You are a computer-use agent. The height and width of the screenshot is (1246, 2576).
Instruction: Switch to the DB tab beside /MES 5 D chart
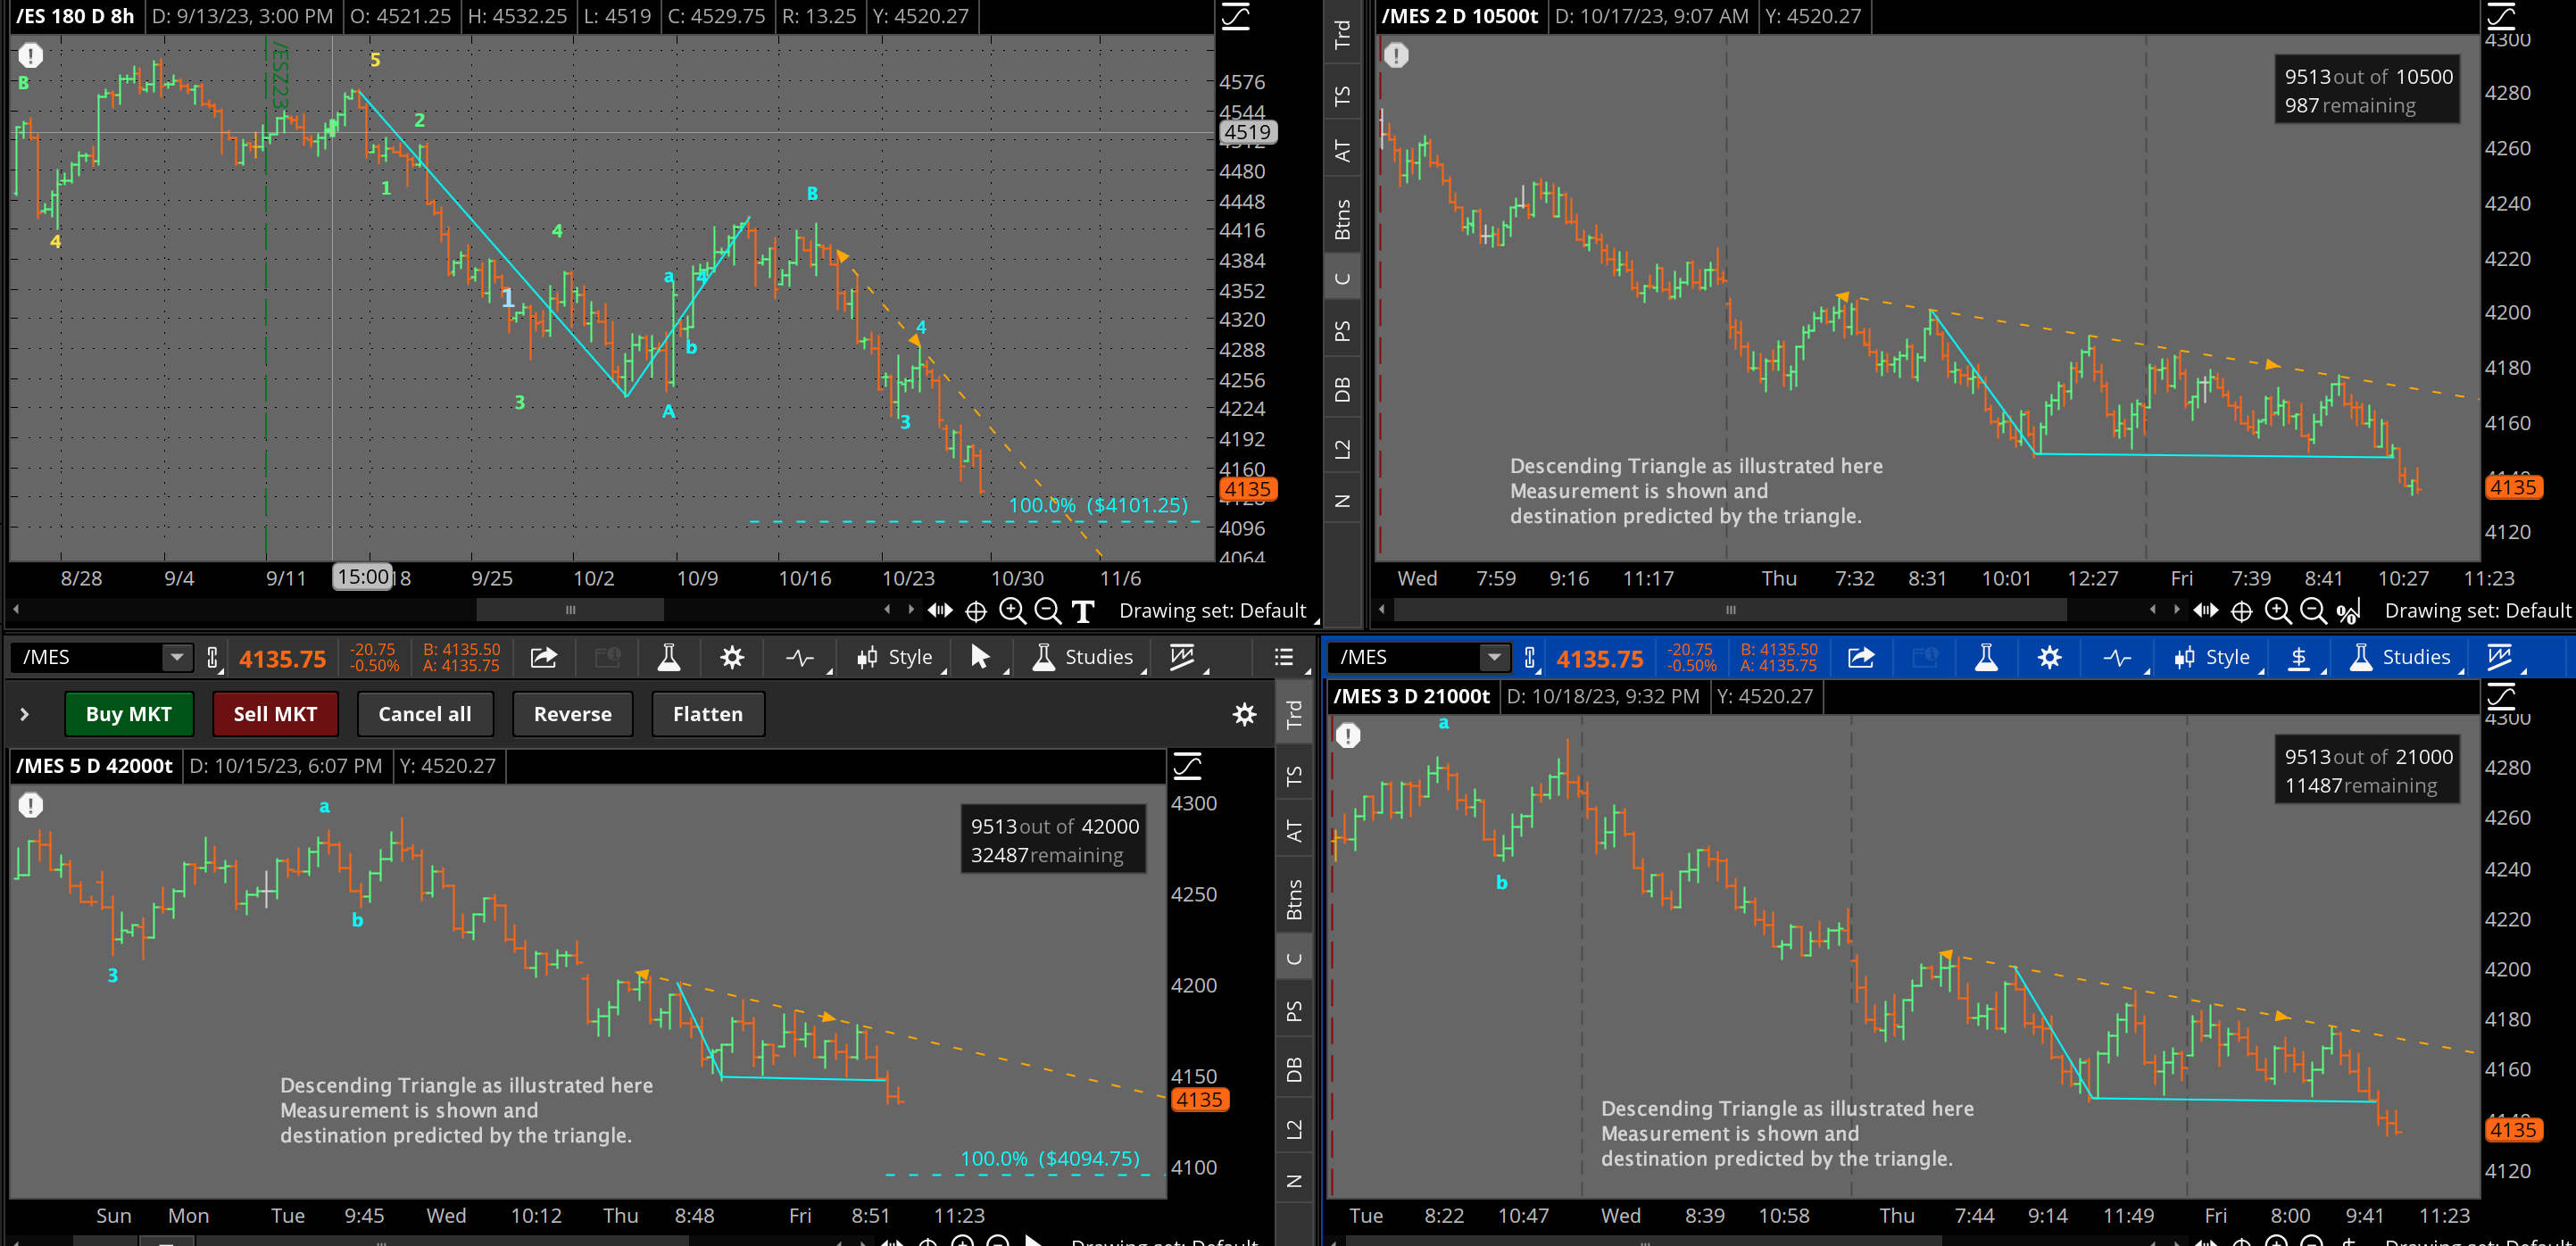pyautogui.click(x=1294, y=1069)
